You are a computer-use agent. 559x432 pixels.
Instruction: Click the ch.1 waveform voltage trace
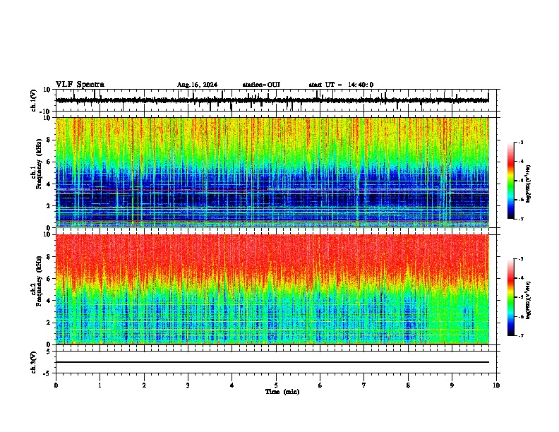tap(272, 100)
